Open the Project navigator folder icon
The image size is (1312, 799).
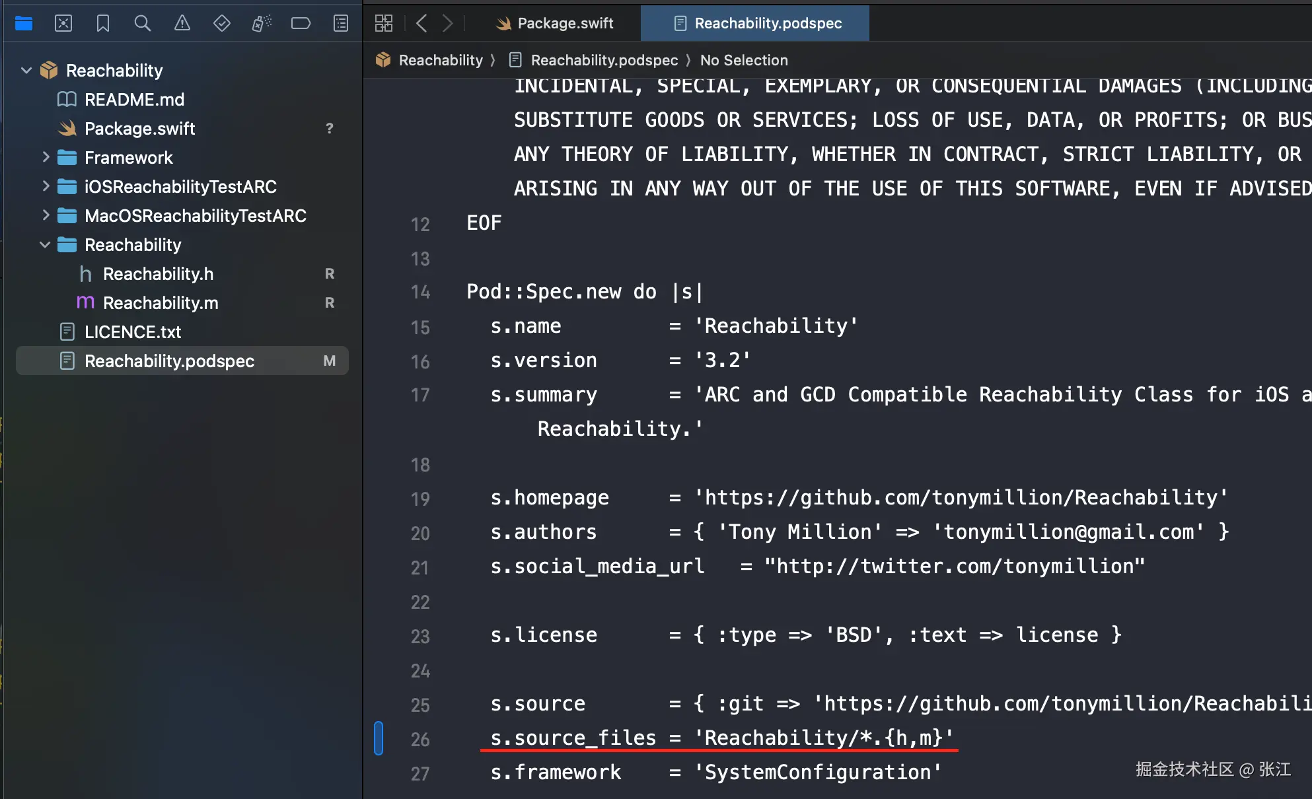[x=24, y=24]
